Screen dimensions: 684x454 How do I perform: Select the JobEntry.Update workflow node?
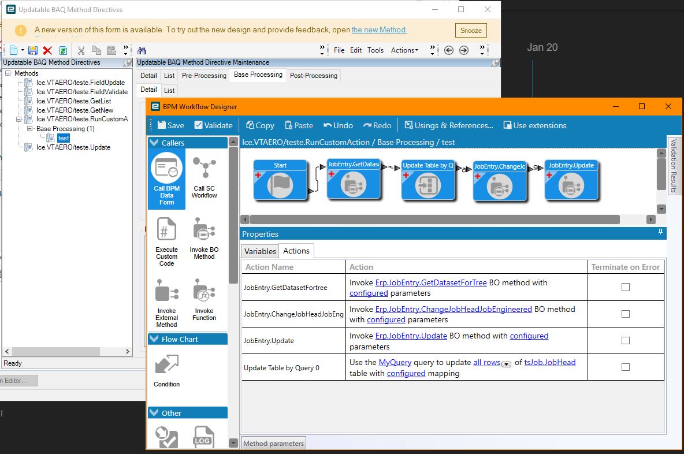571,180
